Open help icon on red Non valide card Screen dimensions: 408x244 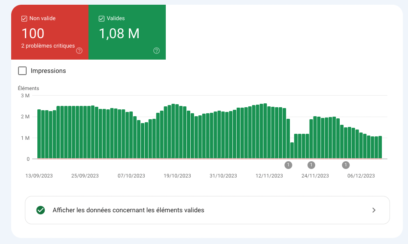click(x=79, y=51)
